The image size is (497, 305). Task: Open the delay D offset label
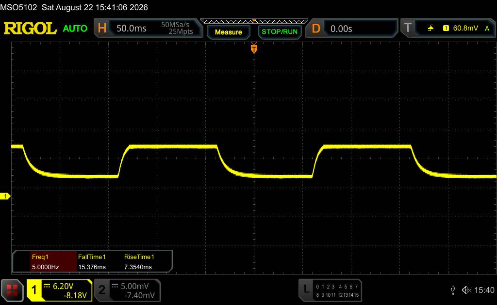pos(315,29)
